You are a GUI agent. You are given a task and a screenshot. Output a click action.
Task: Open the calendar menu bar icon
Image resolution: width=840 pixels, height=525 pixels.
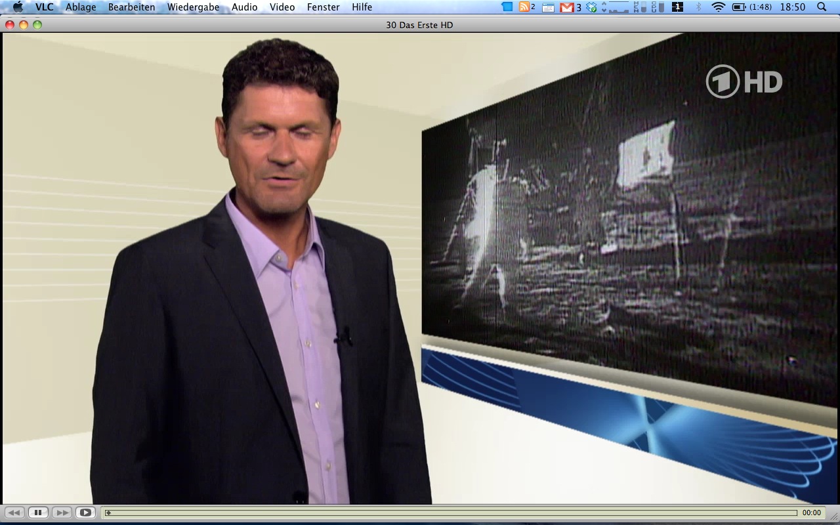click(548, 7)
